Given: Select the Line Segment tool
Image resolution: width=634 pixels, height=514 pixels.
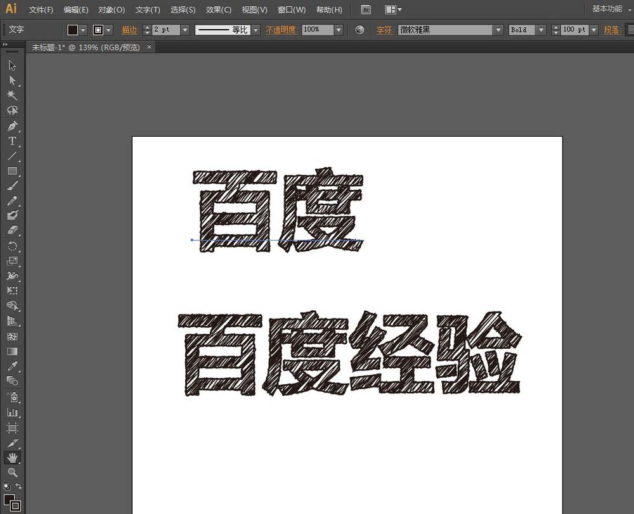Looking at the screenshot, I should tap(12, 156).
